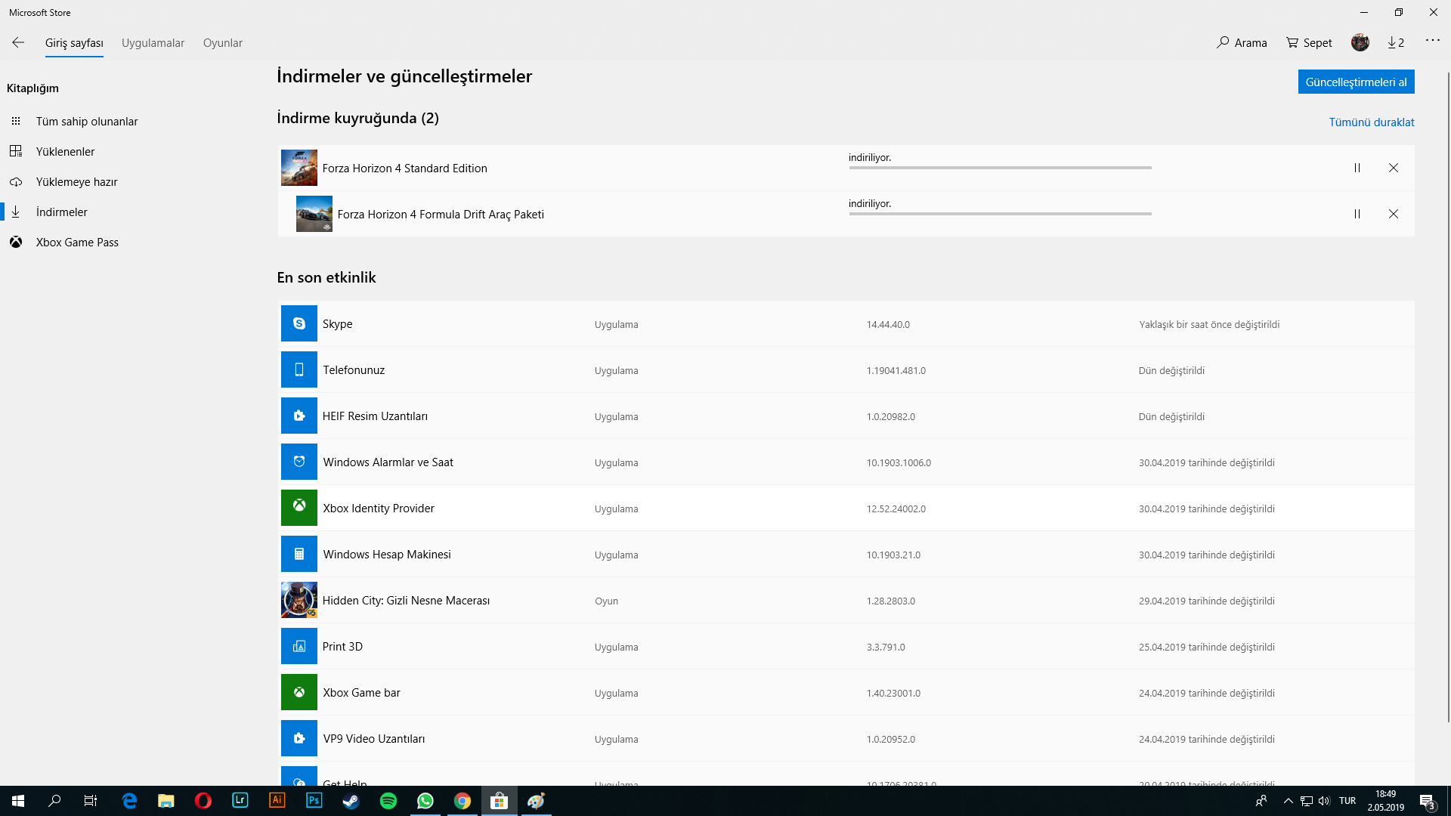Click the HEIF Resim Uzantıları icon

[299, 416]
